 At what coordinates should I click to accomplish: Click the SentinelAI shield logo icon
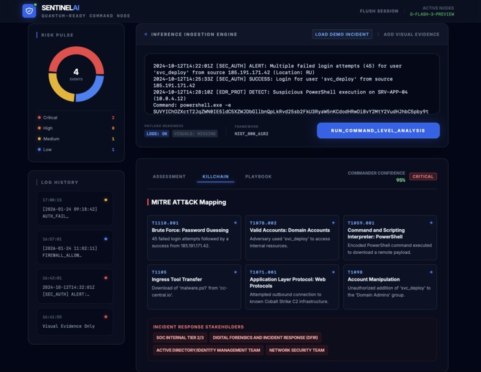coord(29,11)
